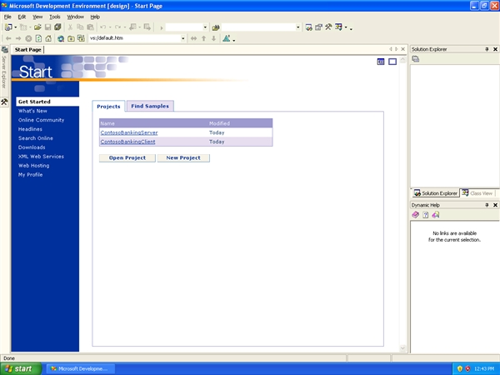Open the Solution Configurations dropdown
Screen dimensions: 500x375
point(205,27)
